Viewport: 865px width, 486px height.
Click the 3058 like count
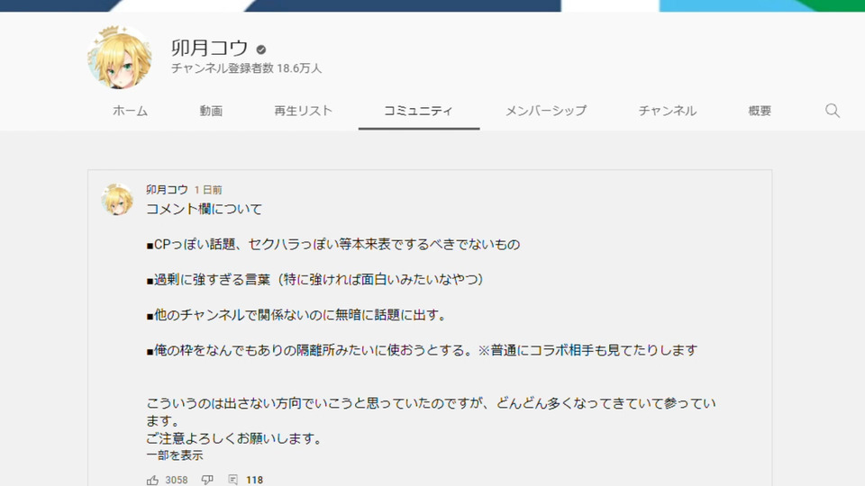[177, 480]
